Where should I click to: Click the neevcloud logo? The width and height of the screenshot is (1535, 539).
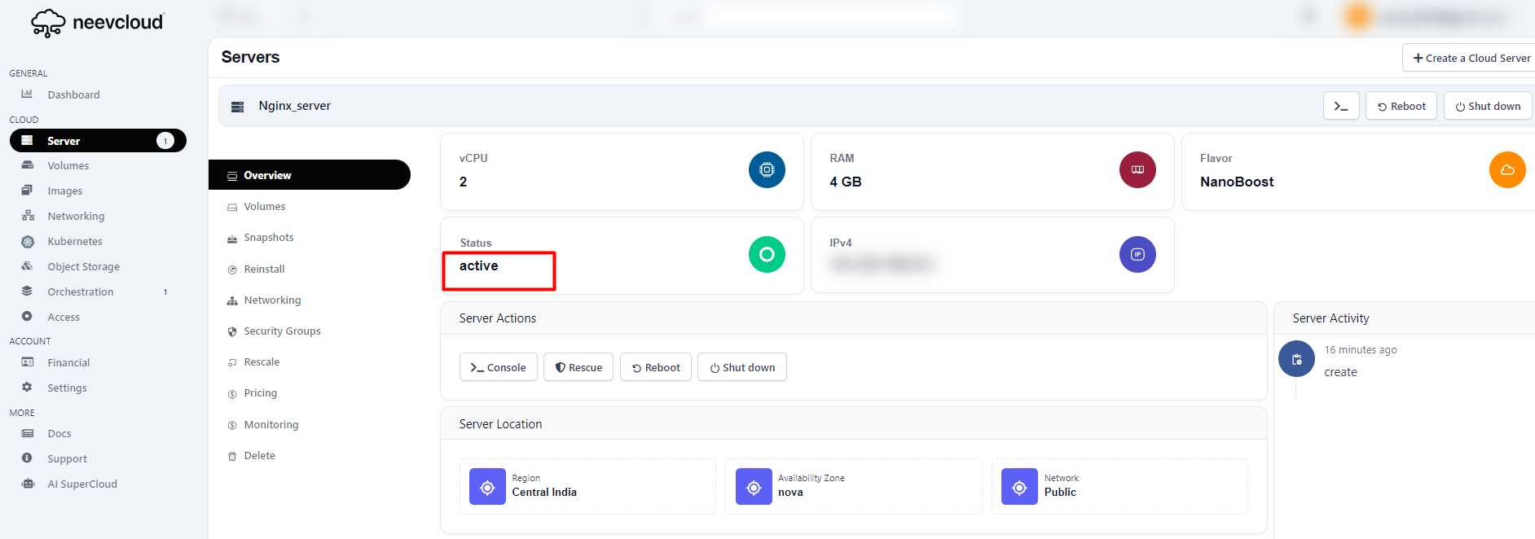pos(98,23)
